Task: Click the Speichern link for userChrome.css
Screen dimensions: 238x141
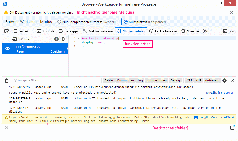Action: [x=57, y=51]
